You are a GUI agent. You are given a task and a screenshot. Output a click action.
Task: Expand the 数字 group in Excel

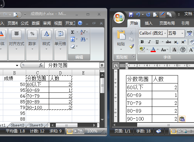[x=32, y=44]
